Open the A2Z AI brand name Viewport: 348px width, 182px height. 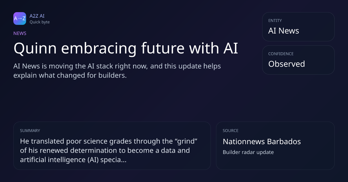point(37,16)
